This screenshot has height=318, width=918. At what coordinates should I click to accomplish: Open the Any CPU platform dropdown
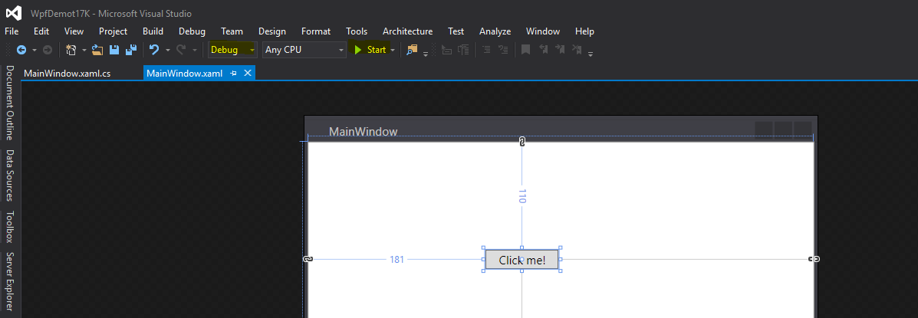[x=304, y=50]
